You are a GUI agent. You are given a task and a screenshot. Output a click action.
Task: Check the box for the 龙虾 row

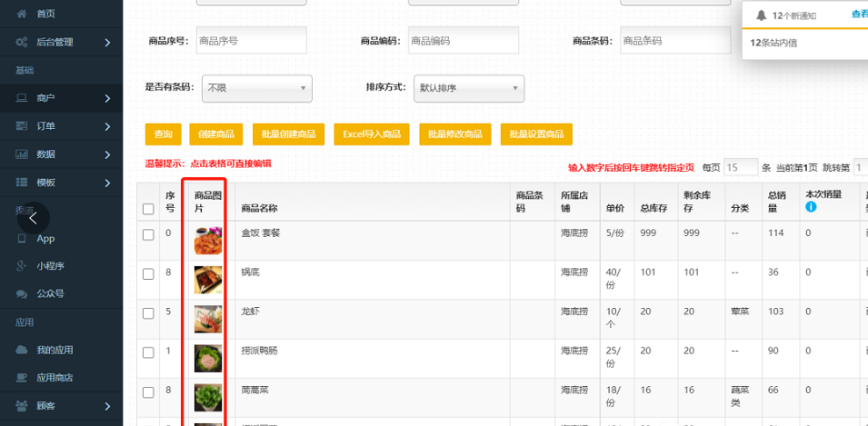[x=148, y=312]
